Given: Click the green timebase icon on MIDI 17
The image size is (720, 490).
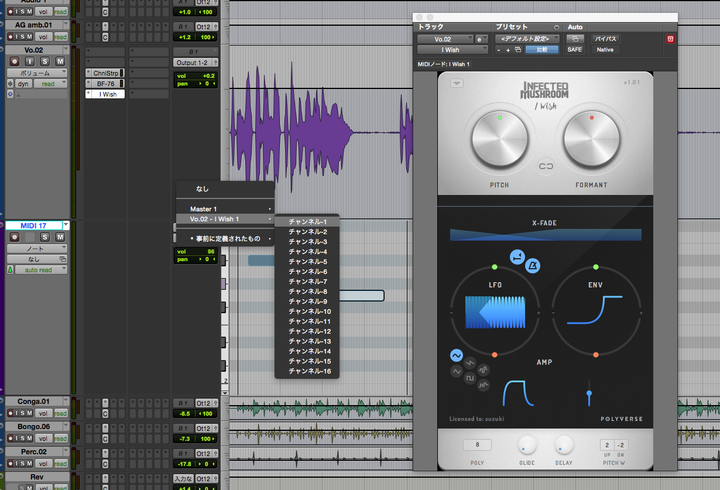Looking at the screenshot, I should point(10,270).
